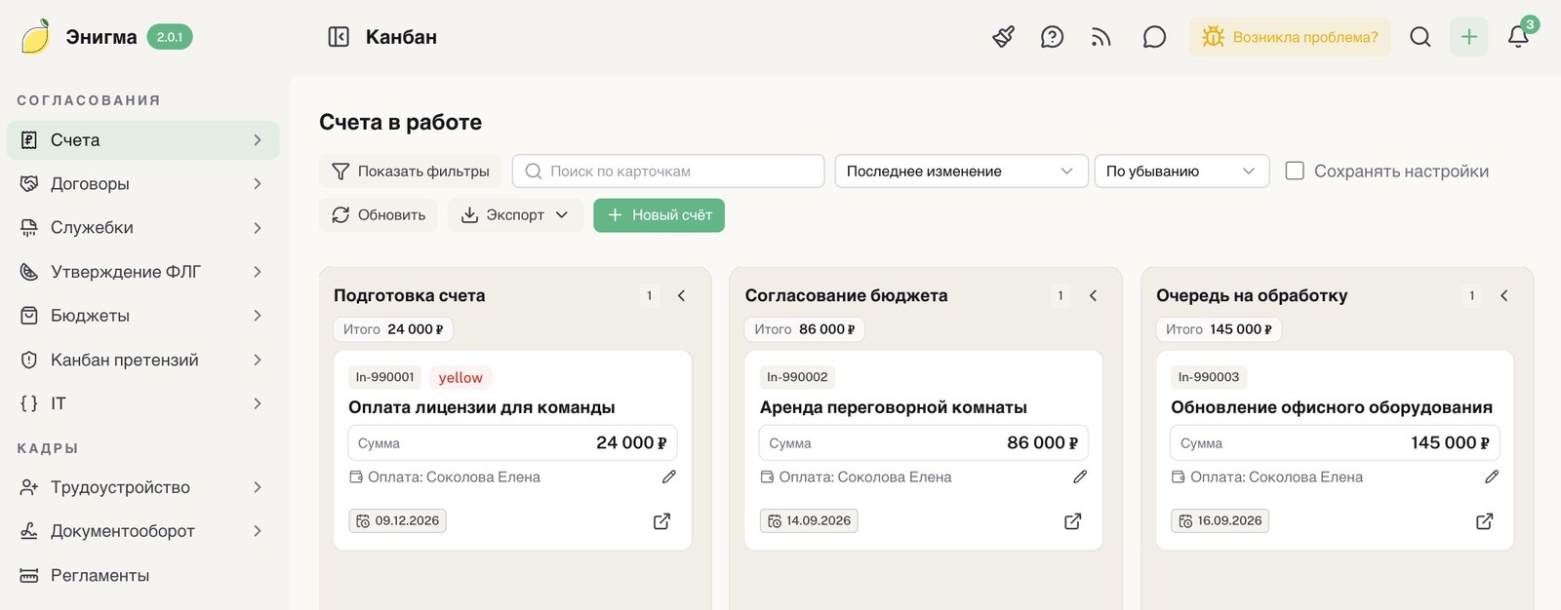Viewport: 1561px width, 610px height.
Task: Expand the IT chevron
Action: 258,403
